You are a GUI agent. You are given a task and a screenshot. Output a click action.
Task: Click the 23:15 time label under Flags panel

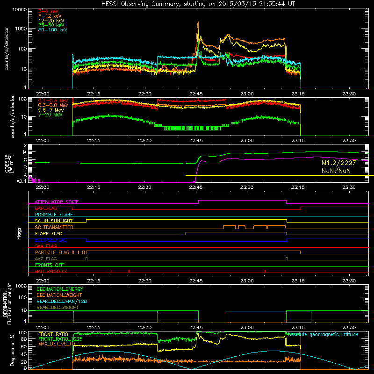coord(298,281)
